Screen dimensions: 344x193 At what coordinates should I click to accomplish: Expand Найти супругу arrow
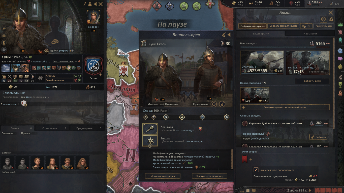coord(70,51)
